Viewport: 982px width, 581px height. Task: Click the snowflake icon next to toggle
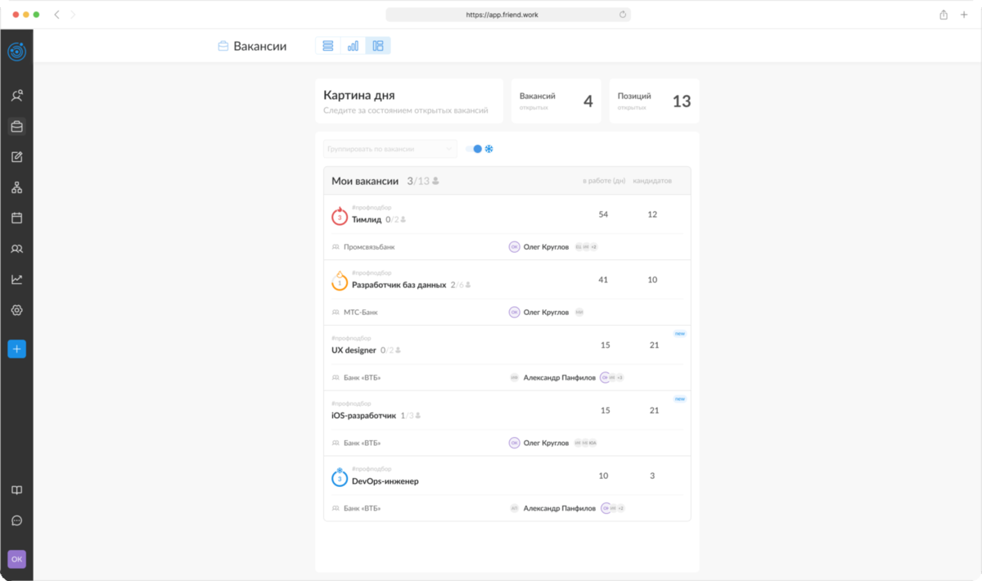[489, 149]
